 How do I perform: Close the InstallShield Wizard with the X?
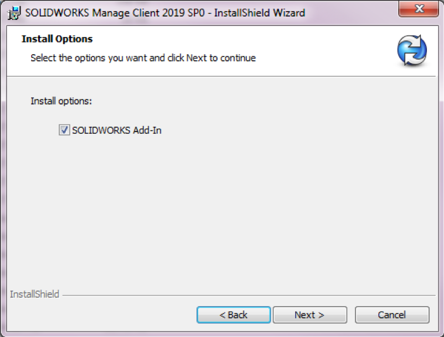(419, 9)
